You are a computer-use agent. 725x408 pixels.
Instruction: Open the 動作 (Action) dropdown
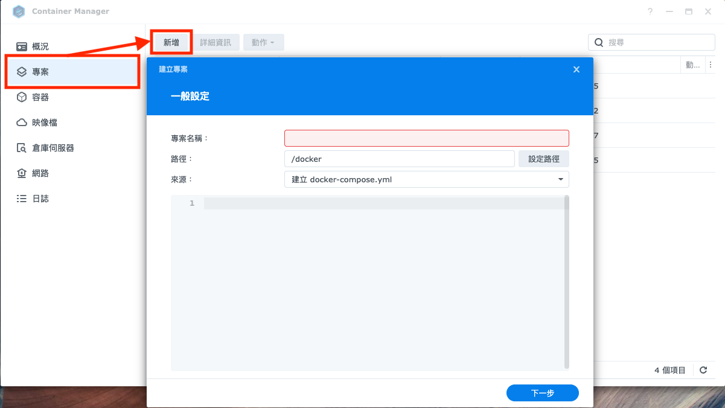click(263, 42)
